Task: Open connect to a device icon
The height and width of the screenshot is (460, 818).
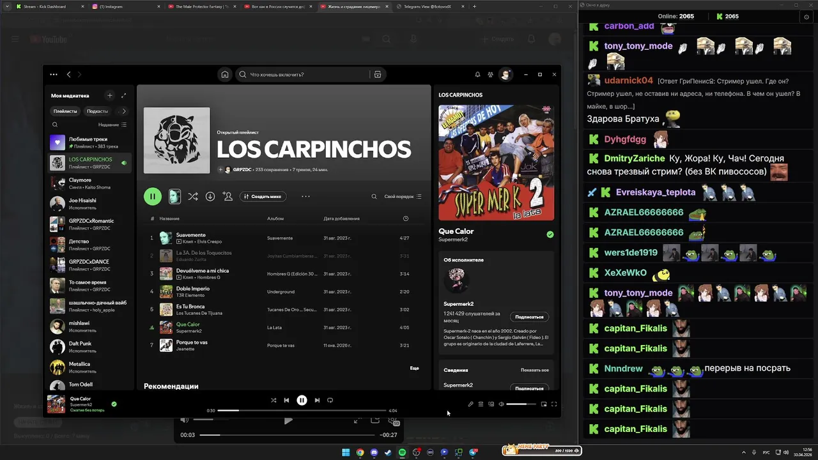Action: click(491, 404)
